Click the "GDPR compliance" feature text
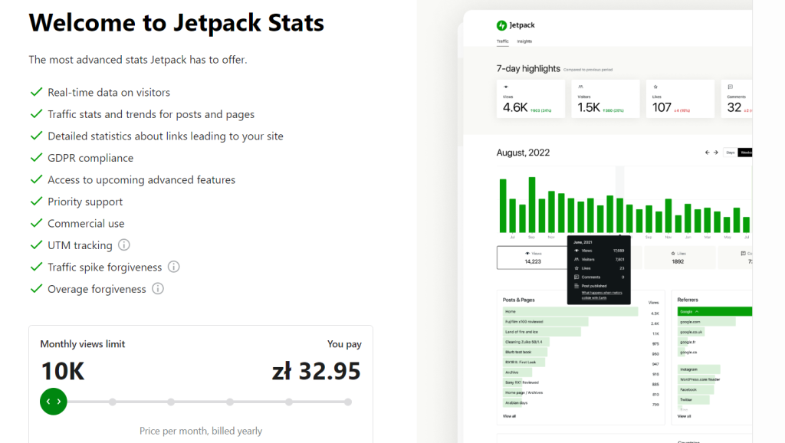 (90, 158)
